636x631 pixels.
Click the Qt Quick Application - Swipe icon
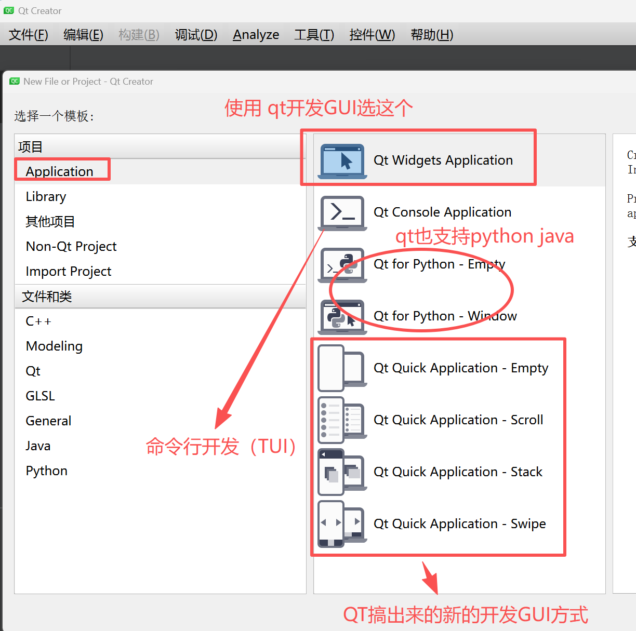[342, 524]
